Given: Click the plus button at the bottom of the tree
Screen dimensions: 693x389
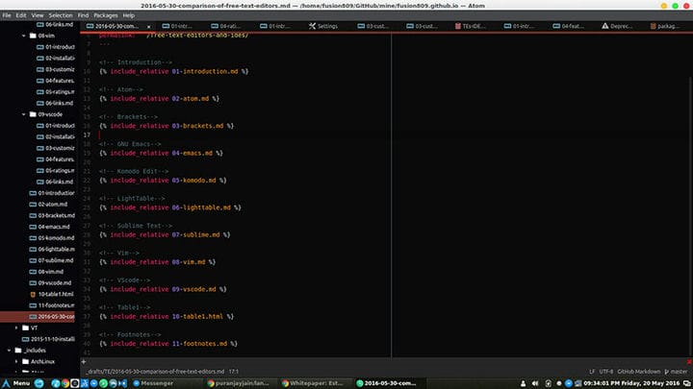Looking at the screenshot, I should (x=84, y=362).
